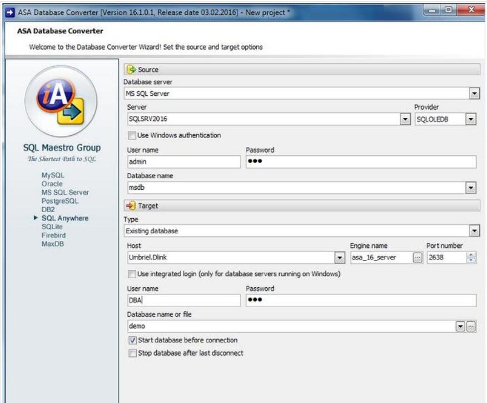Image resolution: width=487 pixels, height=403 pixels.
Task: Click the source User name admin field
Action: point(183,162)
